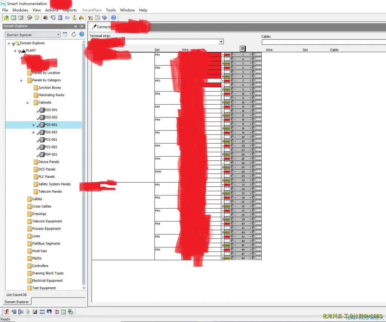The image size is (386, 322).
Task: Click the magnifier search bottom toolbar icon
Action: [49, 312]
